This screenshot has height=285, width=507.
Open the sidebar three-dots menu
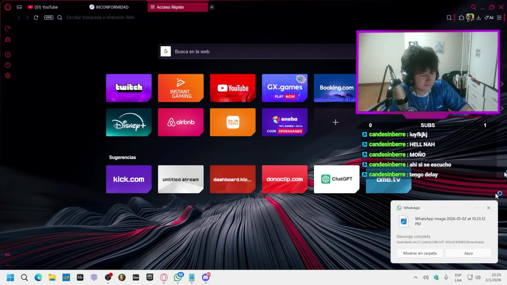[x=8, y=265]
